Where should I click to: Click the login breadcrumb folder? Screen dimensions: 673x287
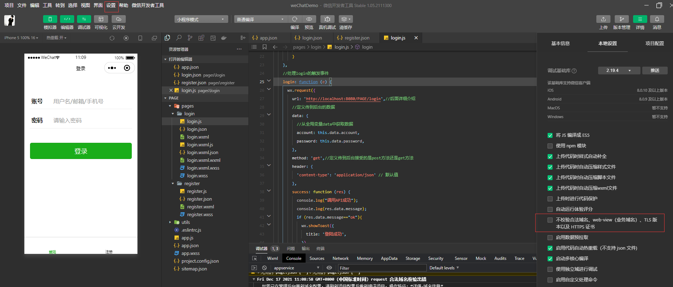point(316,47)
